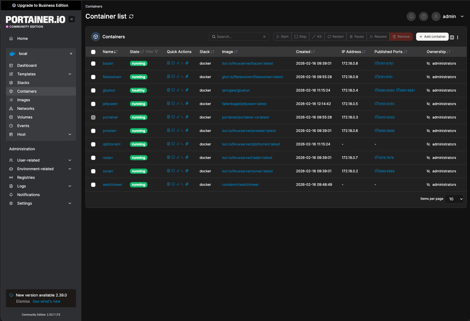Open stats for the gluetun container

pyautogui.click(x=177, y=90)
